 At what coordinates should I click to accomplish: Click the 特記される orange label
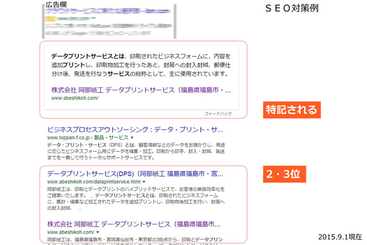(292, 110)
